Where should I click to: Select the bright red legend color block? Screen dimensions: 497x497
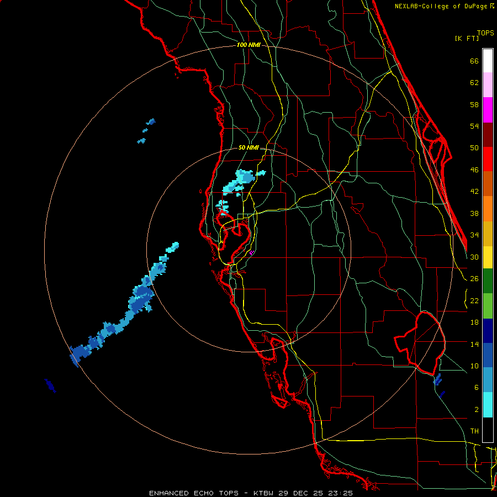[488, 159]
